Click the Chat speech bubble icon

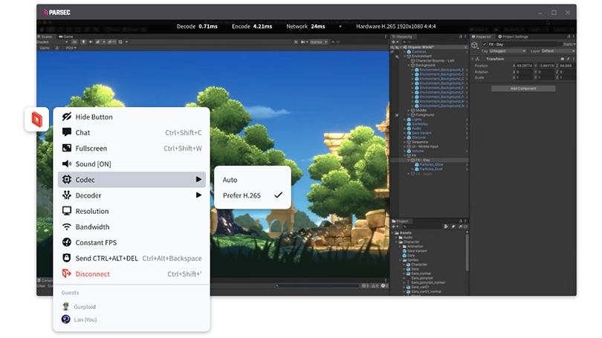[67, 132]
